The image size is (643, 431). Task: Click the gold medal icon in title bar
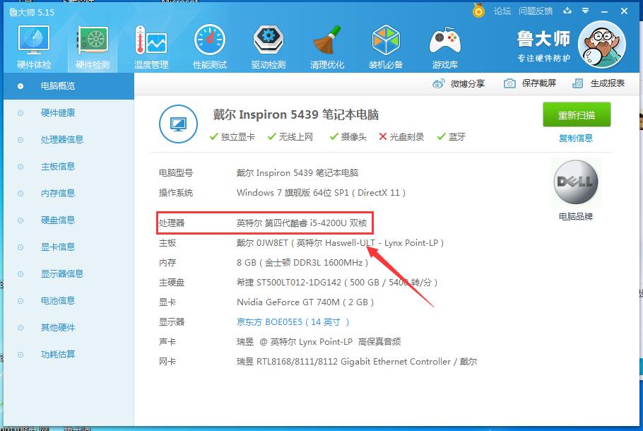(x=478, y=11)
